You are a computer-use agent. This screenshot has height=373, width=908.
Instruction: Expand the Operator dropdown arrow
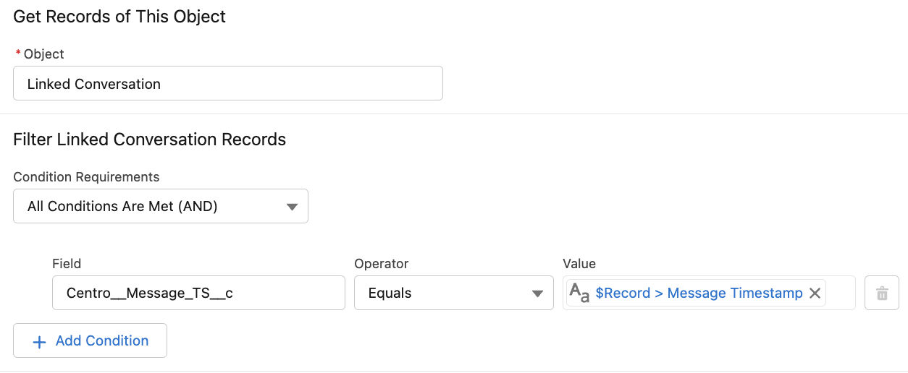click(537, 293)
